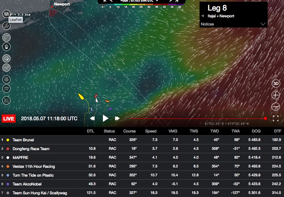
Task: Rewind the race playback
Action: tap(92, 119)
